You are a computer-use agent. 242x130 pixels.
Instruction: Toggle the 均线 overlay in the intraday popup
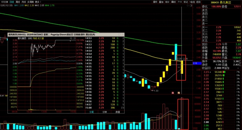(x=35, y=38)
